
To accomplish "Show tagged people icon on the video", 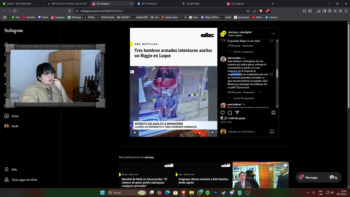I will click(x=135, y=132).
